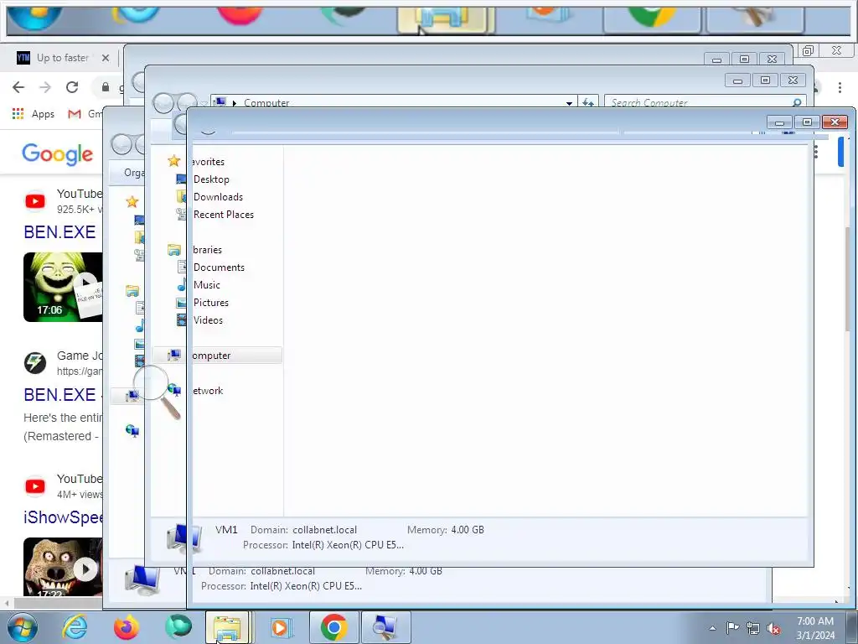Click the muted volume tray icon
This screenshot has height=644, width=858.
point(773,628)
